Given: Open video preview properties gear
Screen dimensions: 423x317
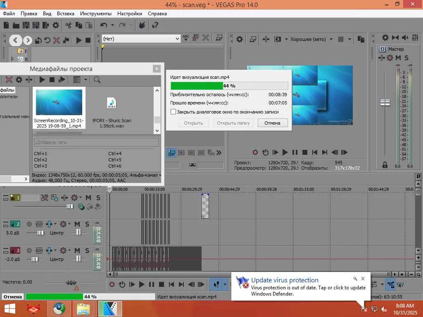Looking at the screenshot, I should pos(240,39).
